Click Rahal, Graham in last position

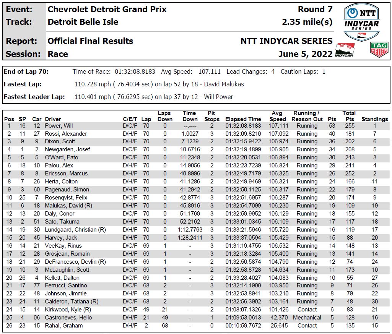point(63,326)
